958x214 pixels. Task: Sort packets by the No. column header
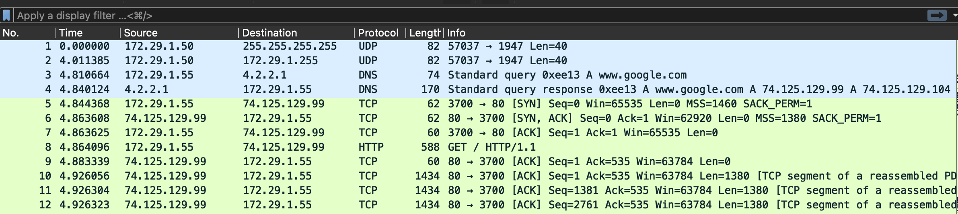coord(27,33)
